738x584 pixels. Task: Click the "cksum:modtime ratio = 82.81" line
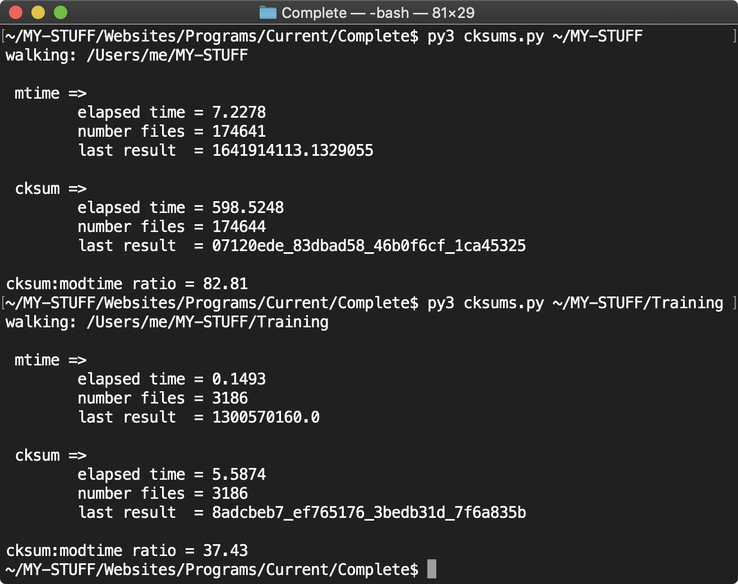click(127, 284)
